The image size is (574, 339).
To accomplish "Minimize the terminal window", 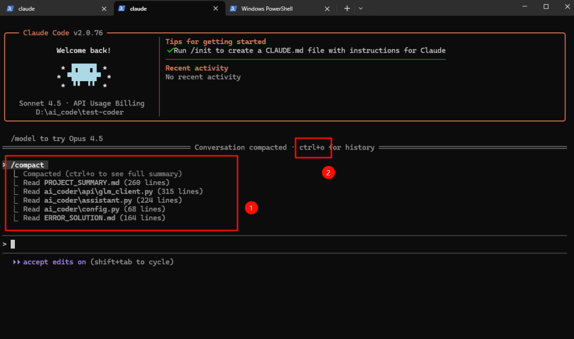I will coord(525,6).
